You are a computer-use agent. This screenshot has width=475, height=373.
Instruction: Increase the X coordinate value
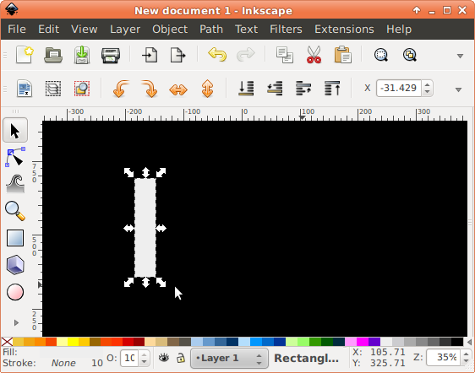coord(427,84)
